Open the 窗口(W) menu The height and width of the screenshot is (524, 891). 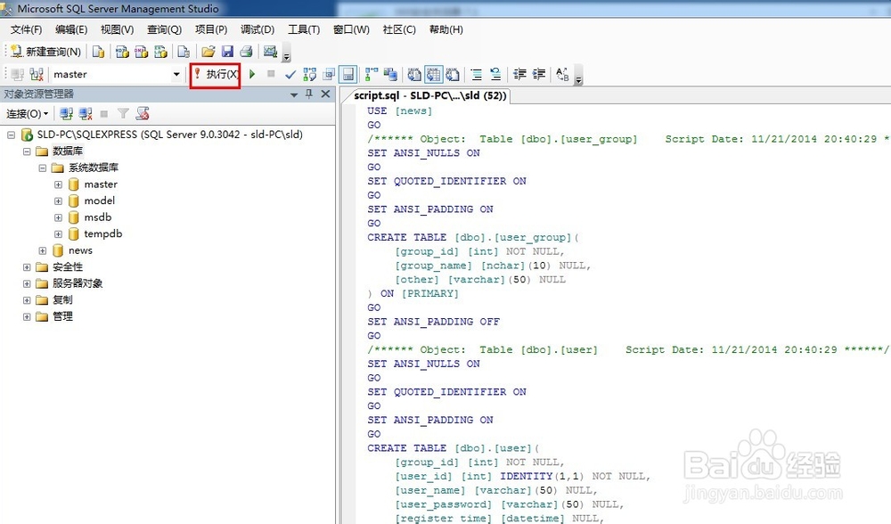click(351, 29)
